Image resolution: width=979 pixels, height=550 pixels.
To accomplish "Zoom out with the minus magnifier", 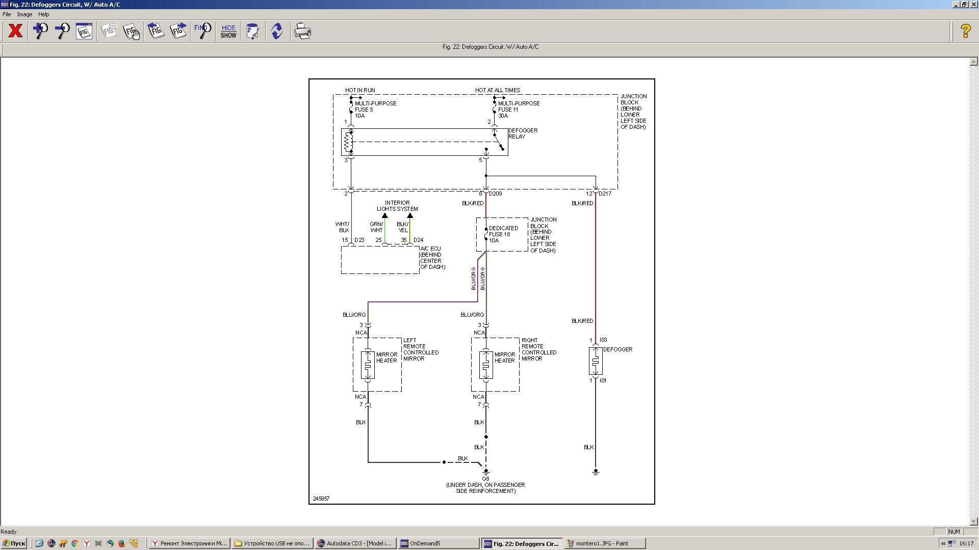I will [x=62, y=31].
